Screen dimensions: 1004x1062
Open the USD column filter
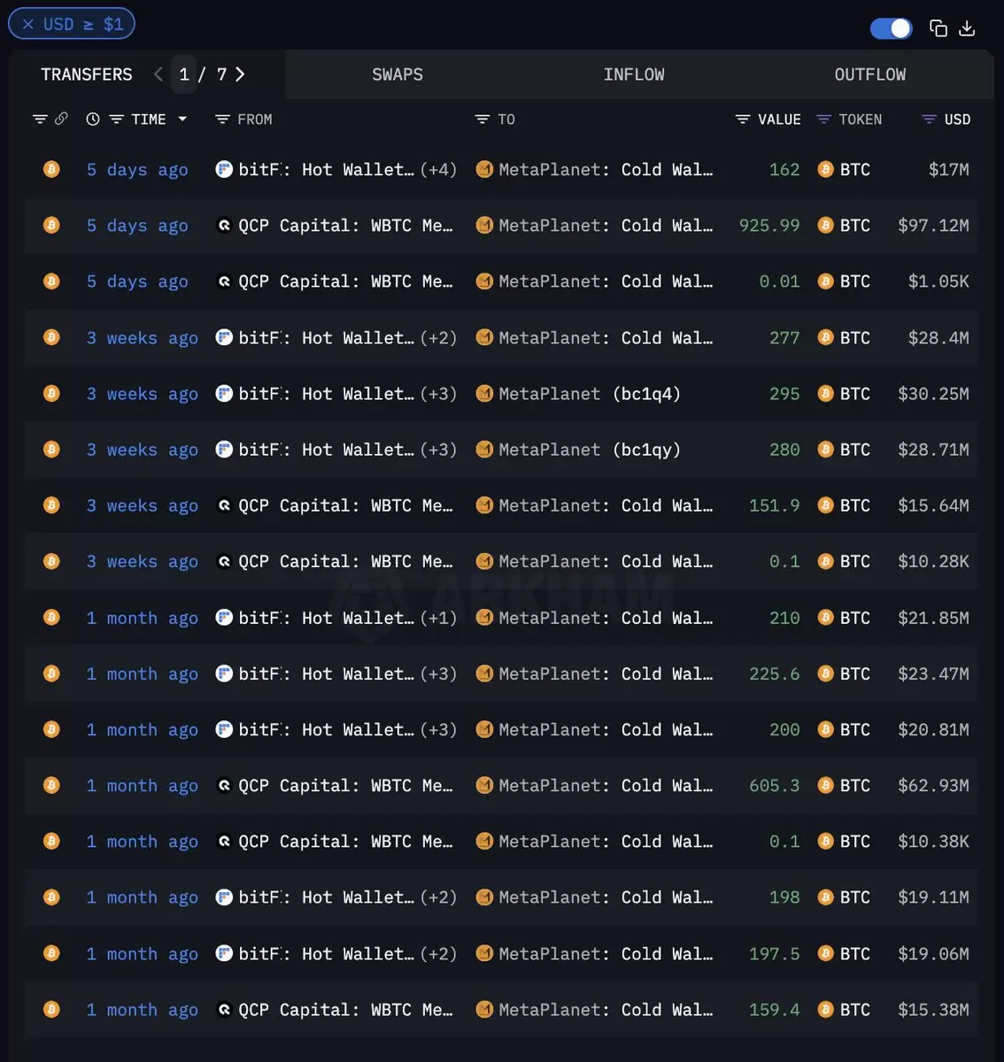pyautogui.click(x=929, y=119)
